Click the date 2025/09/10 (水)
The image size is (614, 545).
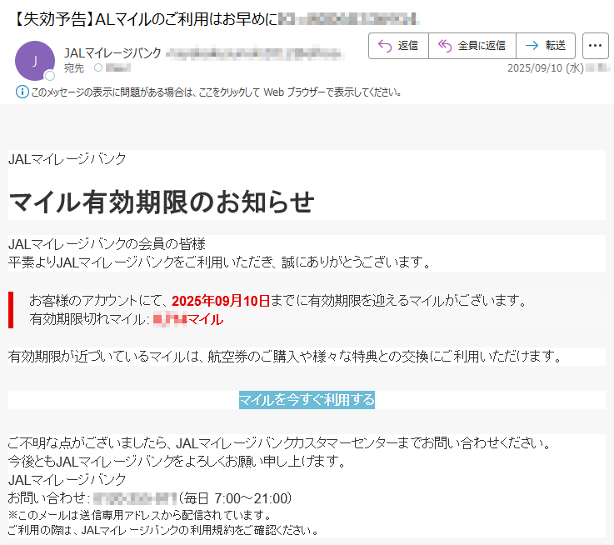tap(546, 68)
